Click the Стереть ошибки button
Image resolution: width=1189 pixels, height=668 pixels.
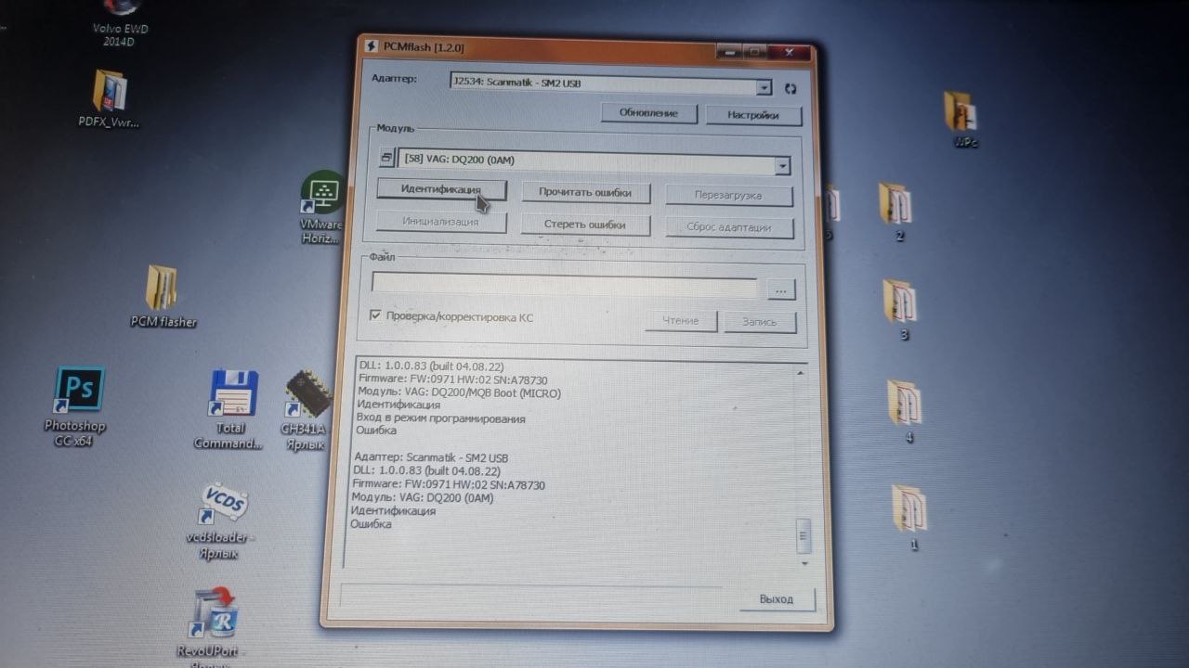tap(584, 225)
